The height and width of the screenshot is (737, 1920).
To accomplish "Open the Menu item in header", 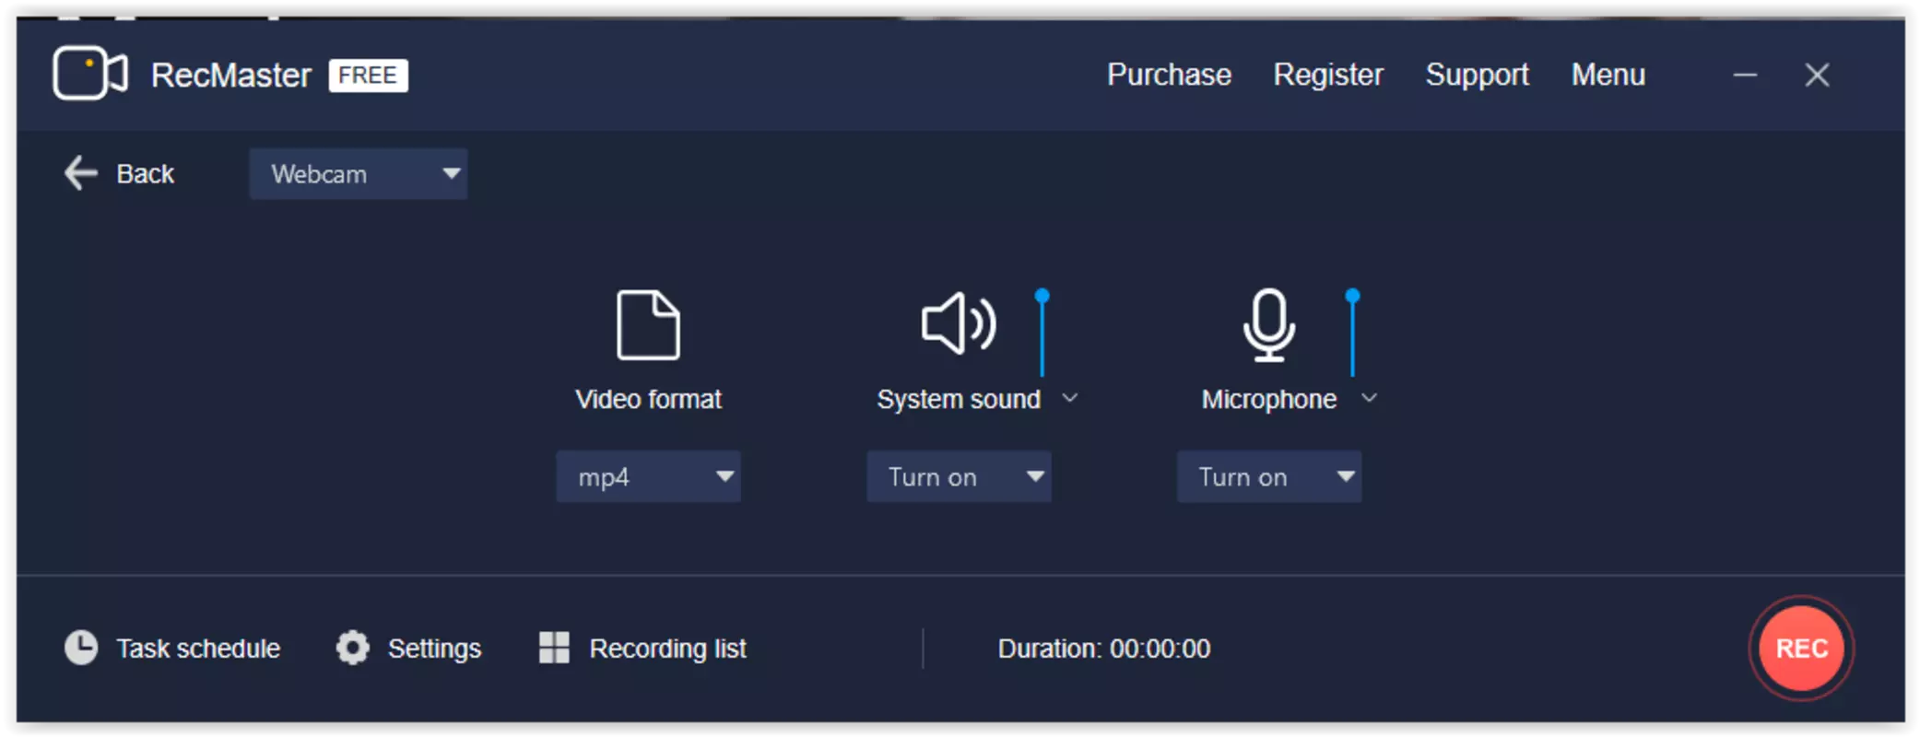I will [x=1608, y=75].
